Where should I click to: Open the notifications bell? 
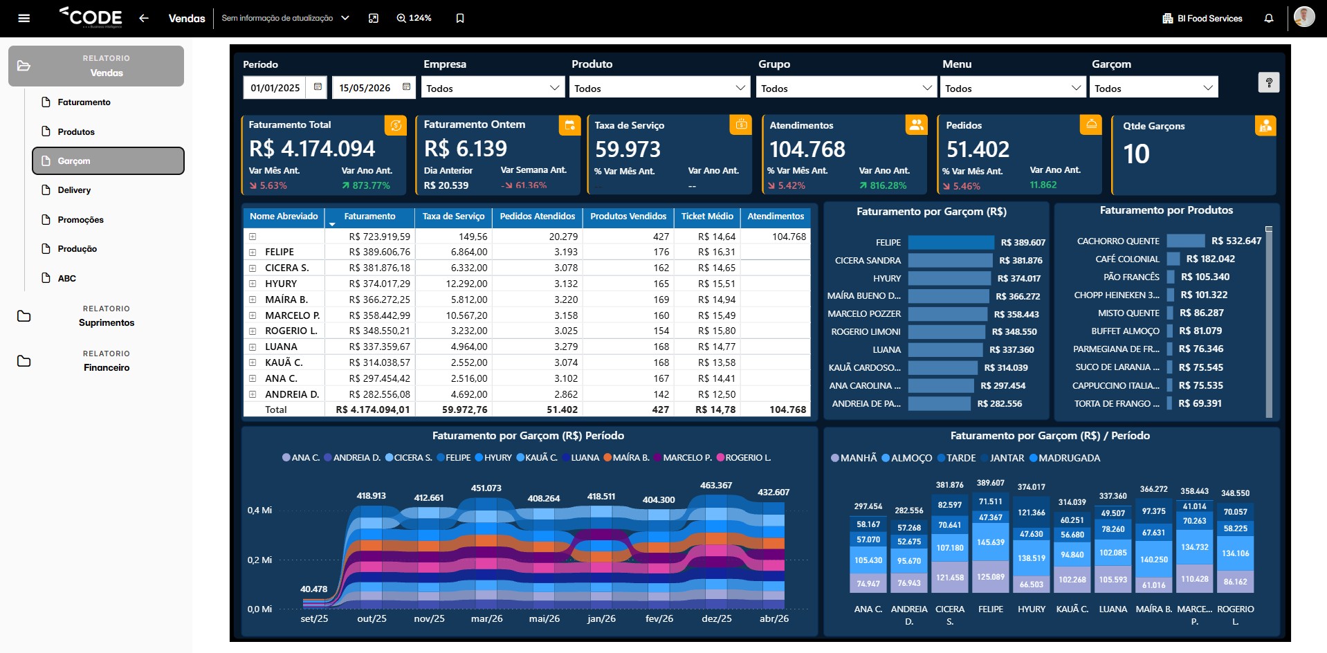(x=1269, y=19)
